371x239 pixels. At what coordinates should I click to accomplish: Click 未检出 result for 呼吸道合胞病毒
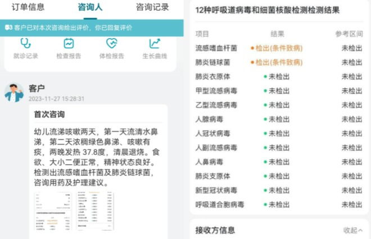point(277,204)
